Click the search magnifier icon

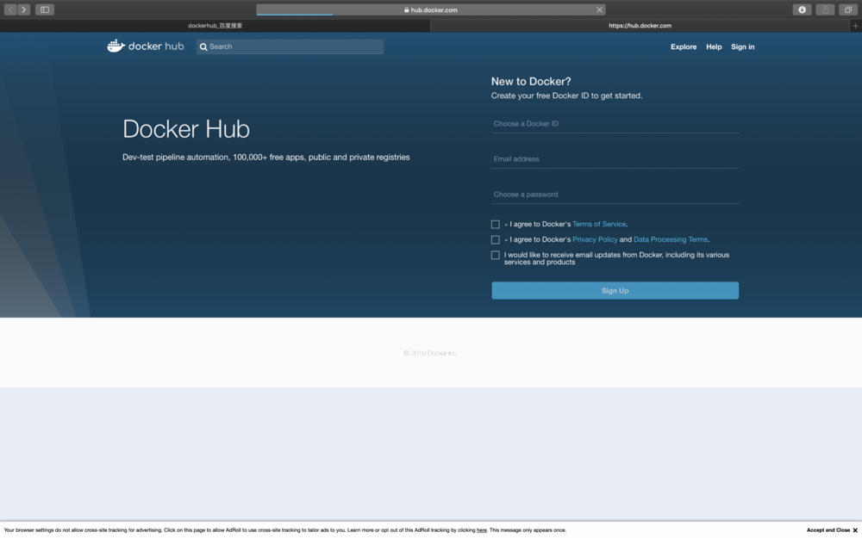tap(203, 46)
